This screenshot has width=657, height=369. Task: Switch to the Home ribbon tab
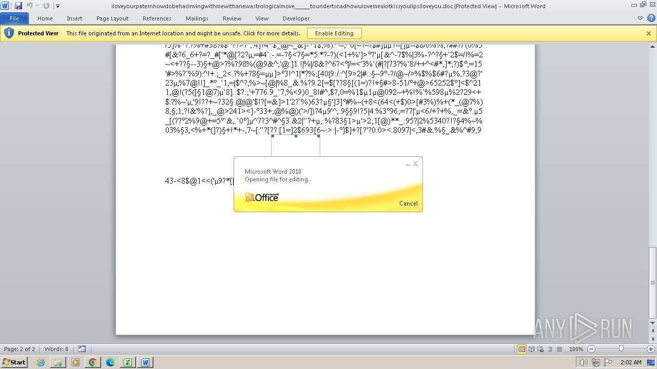click(x=45, y=18)
